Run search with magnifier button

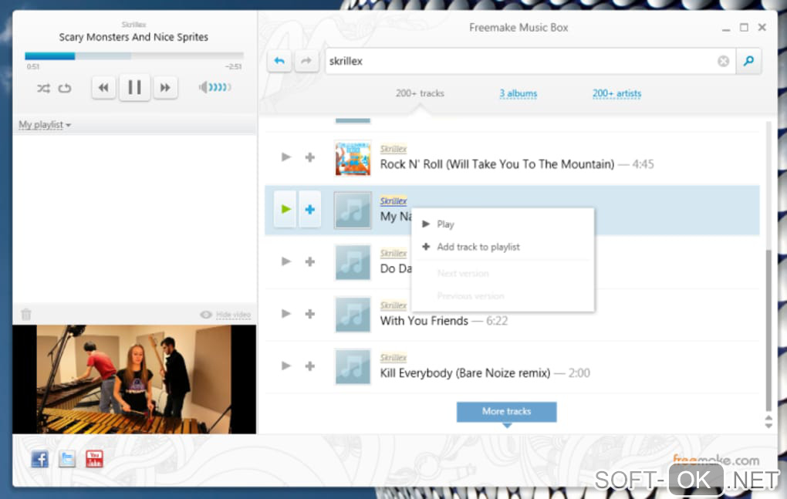749,61
